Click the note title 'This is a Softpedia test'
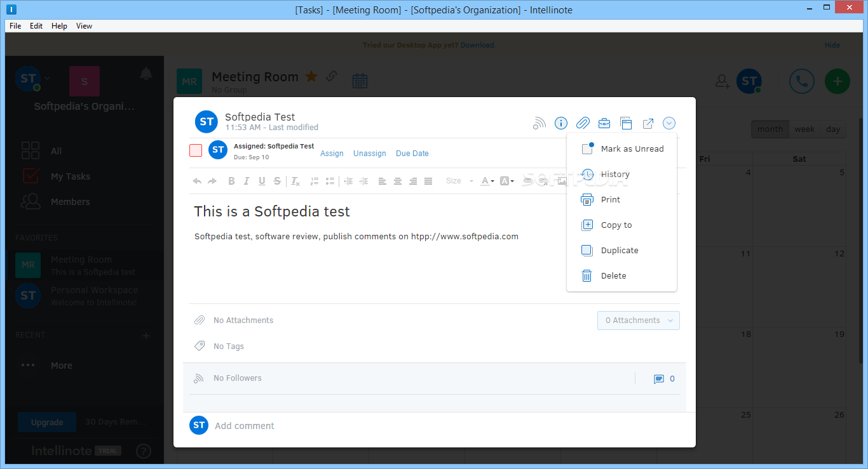The image size is (868, 469). (x=272, y=211)
